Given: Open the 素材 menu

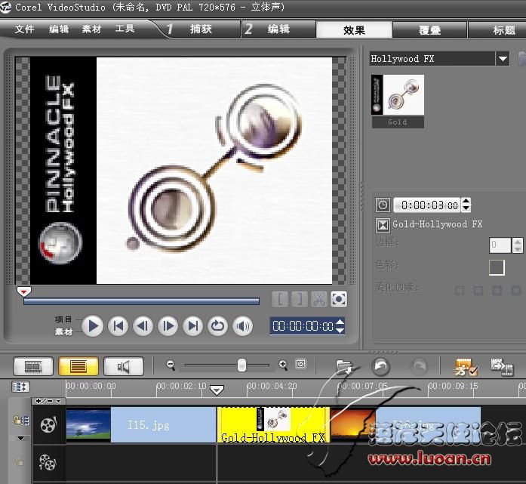Looking at the screenshot, I should (91, 29).
